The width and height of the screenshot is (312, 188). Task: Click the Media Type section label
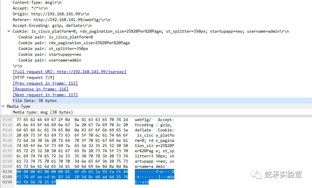click(x=19, y=106)
